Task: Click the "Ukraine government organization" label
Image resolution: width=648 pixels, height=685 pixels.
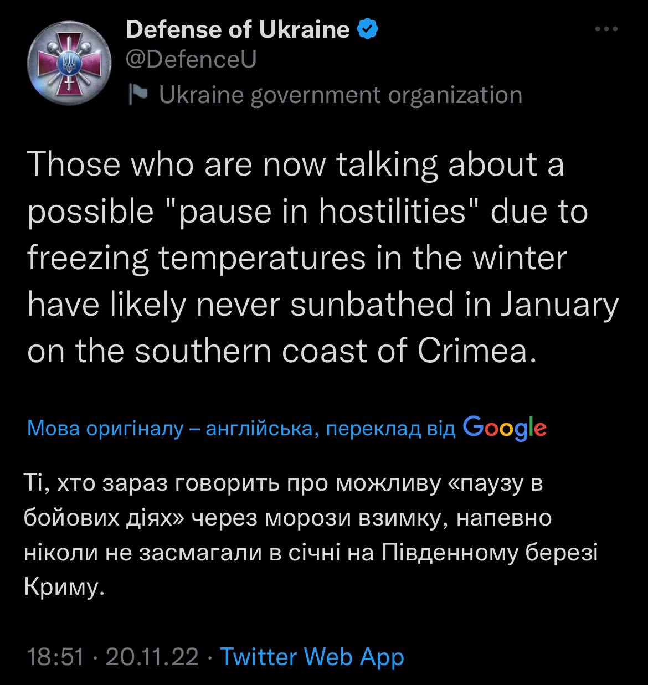Action: tap(341, 95)
